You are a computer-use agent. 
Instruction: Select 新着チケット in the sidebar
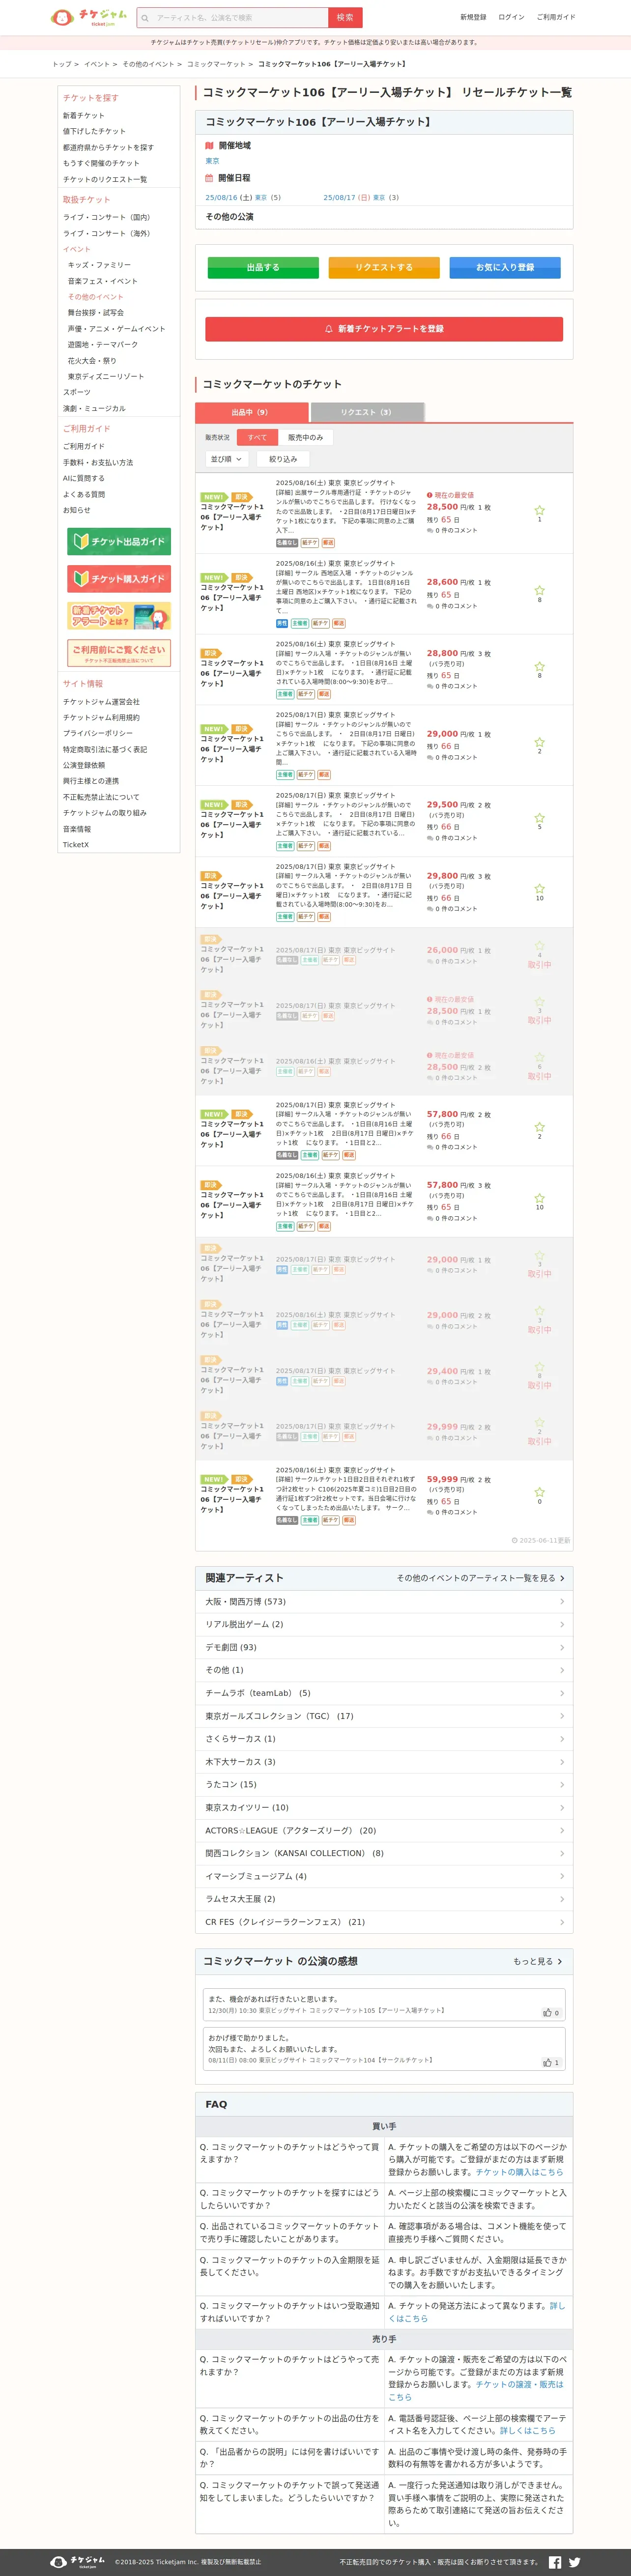[84, 116]
